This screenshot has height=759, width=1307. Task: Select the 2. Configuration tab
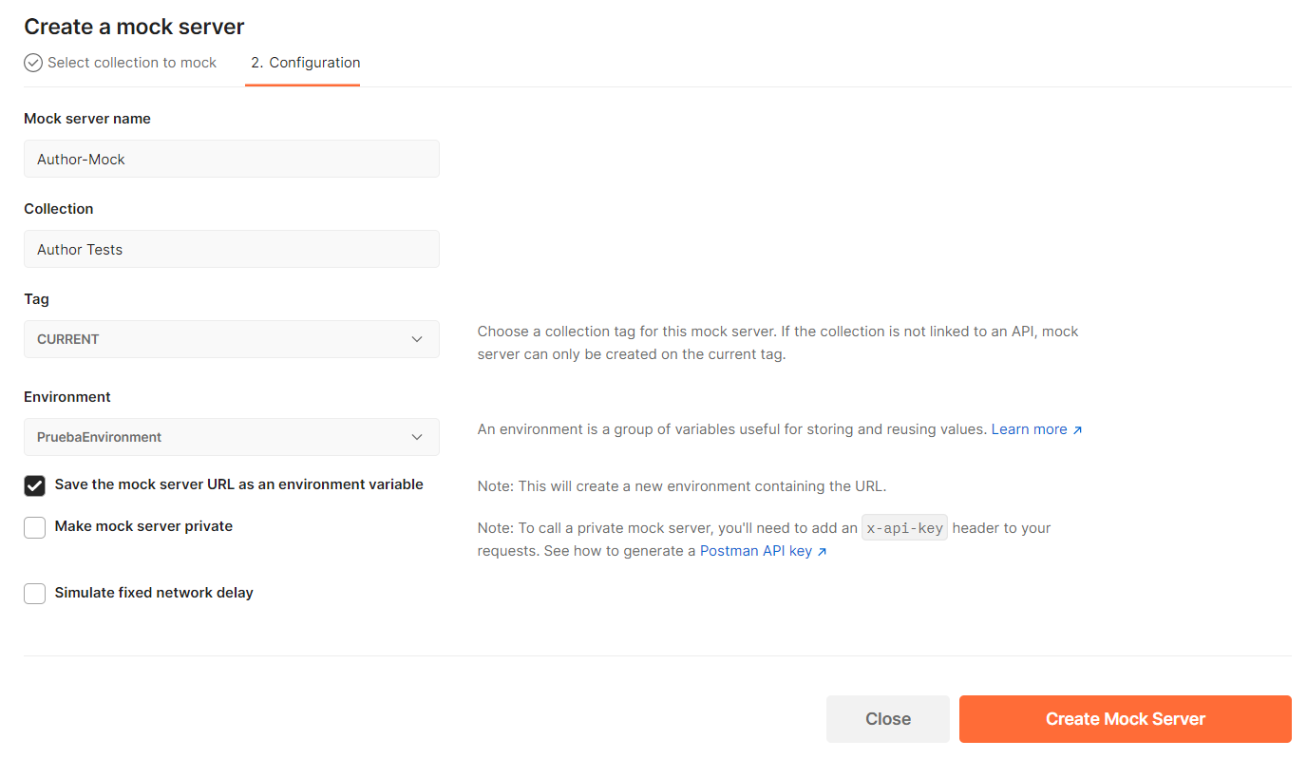coord(305,63)
